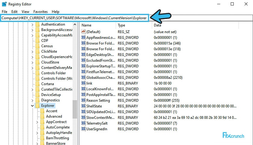The image size is (253, 145).
Task: Click the UserSignedIn value icon
Action: 83,129
